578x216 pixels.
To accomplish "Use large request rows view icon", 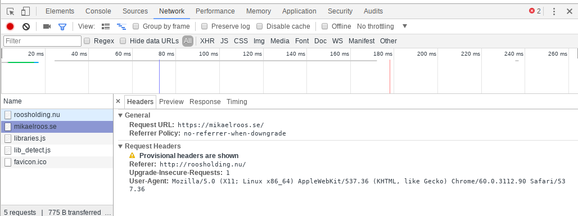I will [106, 26].
